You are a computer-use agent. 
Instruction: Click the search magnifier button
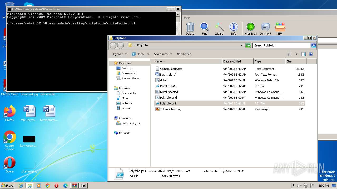point(314,45)
